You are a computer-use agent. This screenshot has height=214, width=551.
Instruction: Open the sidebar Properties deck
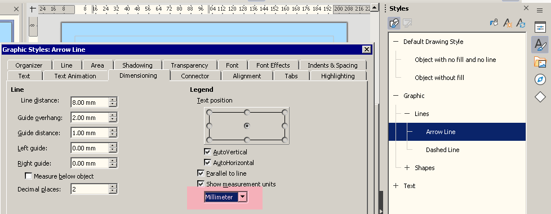click(540, 27)
